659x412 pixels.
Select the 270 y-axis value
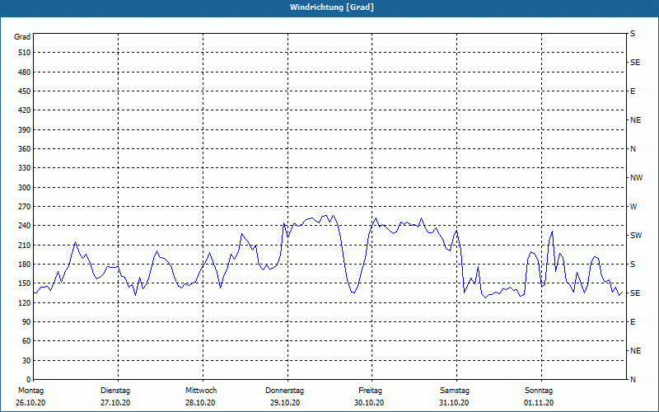click(x=24, y=207)
